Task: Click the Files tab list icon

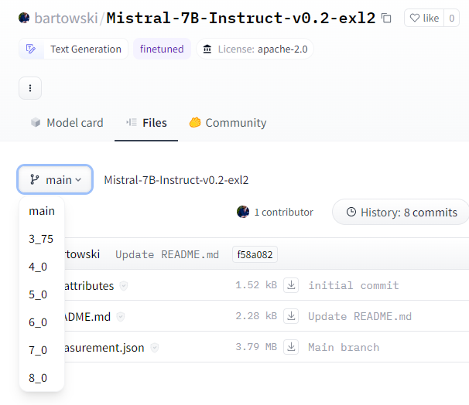Action: coord(132,122)
